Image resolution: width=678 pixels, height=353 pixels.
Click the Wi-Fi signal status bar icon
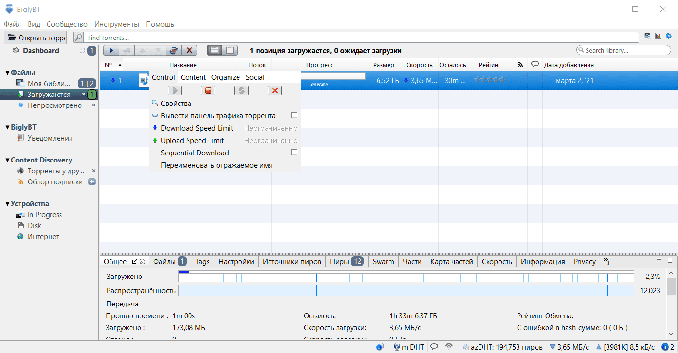pyautogui.click(x=449, y=347)
